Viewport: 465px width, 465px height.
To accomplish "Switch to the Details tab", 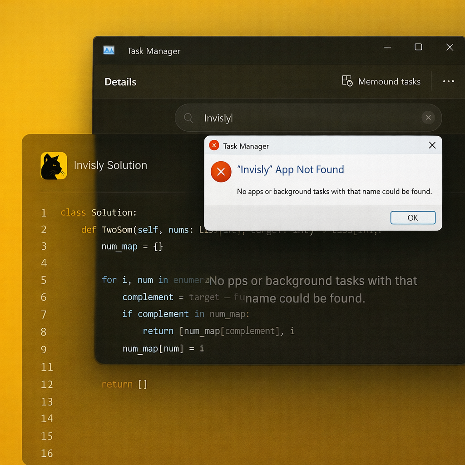I will (120, 82).
